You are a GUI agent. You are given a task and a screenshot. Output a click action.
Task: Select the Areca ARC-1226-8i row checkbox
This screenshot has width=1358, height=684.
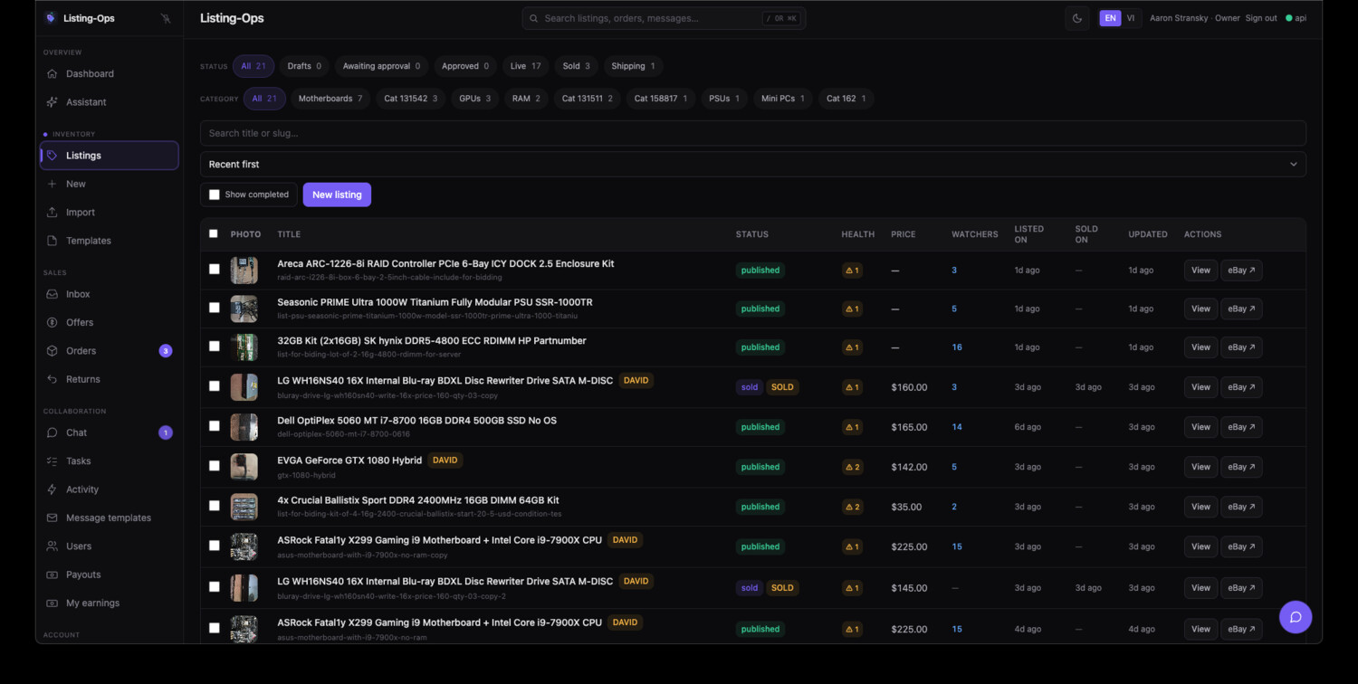215,269
